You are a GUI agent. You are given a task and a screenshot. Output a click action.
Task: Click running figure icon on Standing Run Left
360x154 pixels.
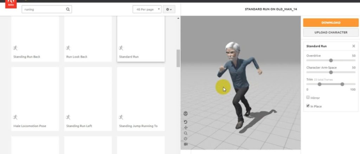(68, 117)
